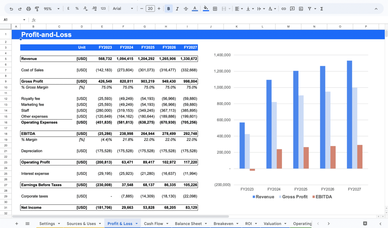Toggle italic formatting

point(177,8)
